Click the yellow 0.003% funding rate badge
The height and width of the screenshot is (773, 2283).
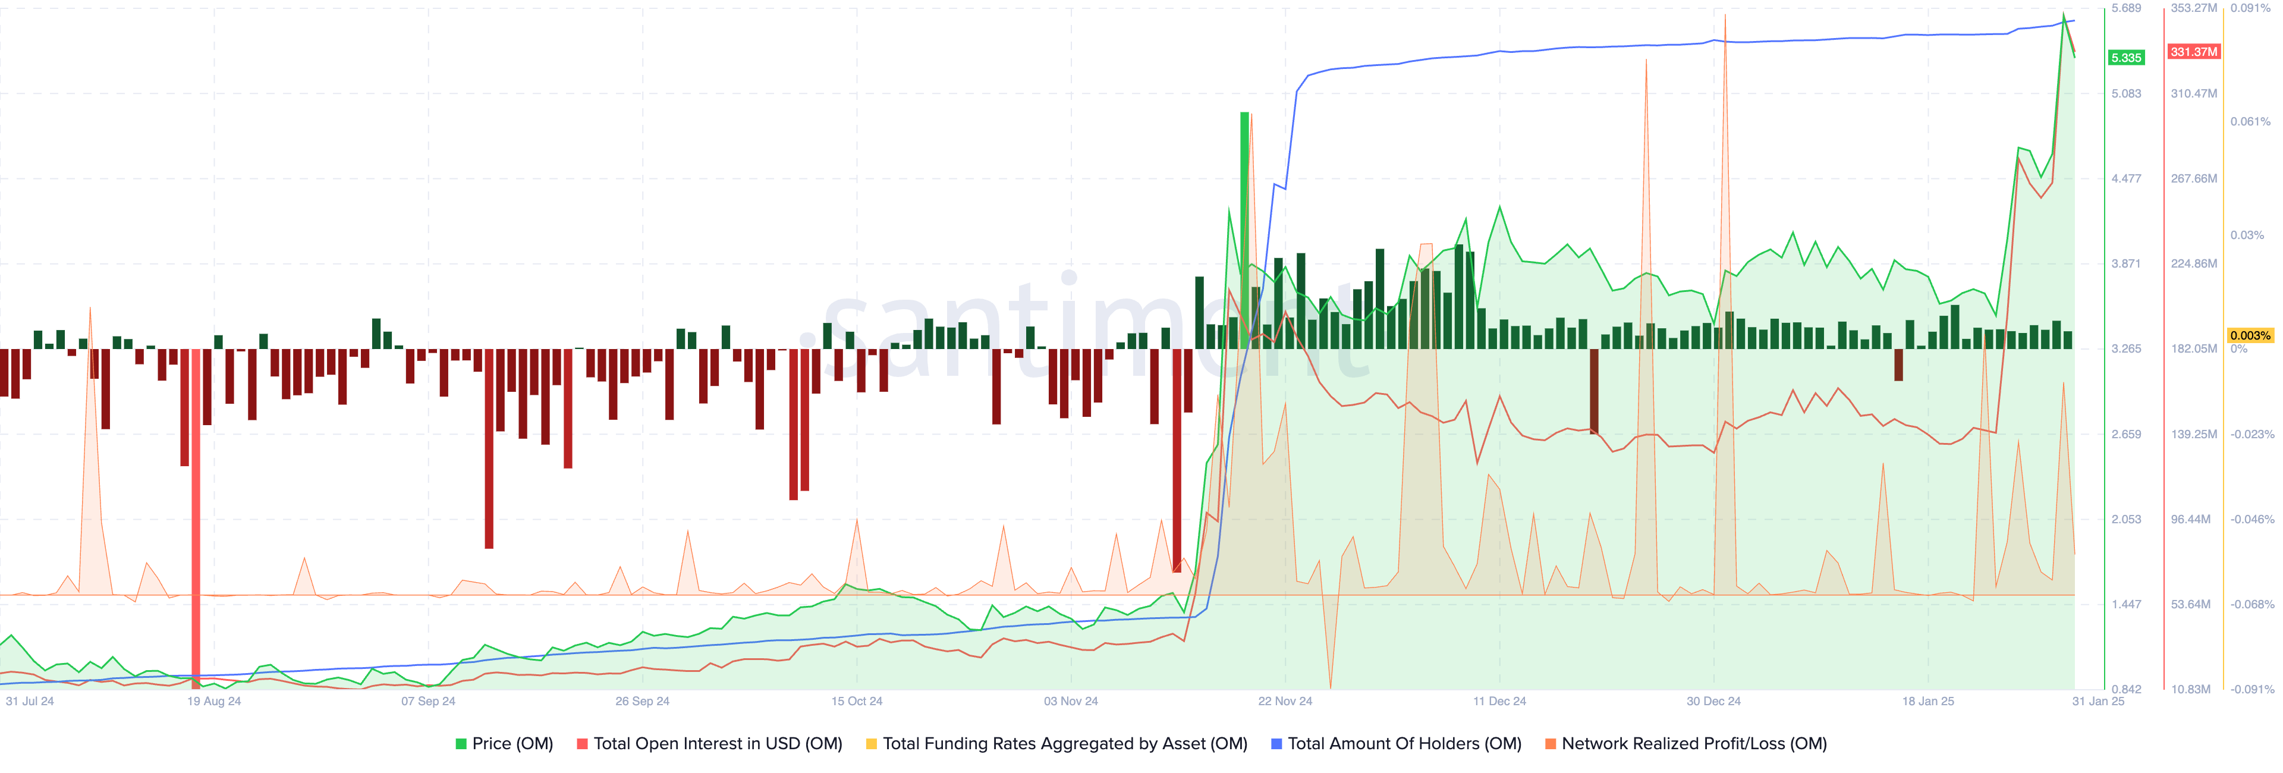pyautogui.click(x=2250, y=335)
